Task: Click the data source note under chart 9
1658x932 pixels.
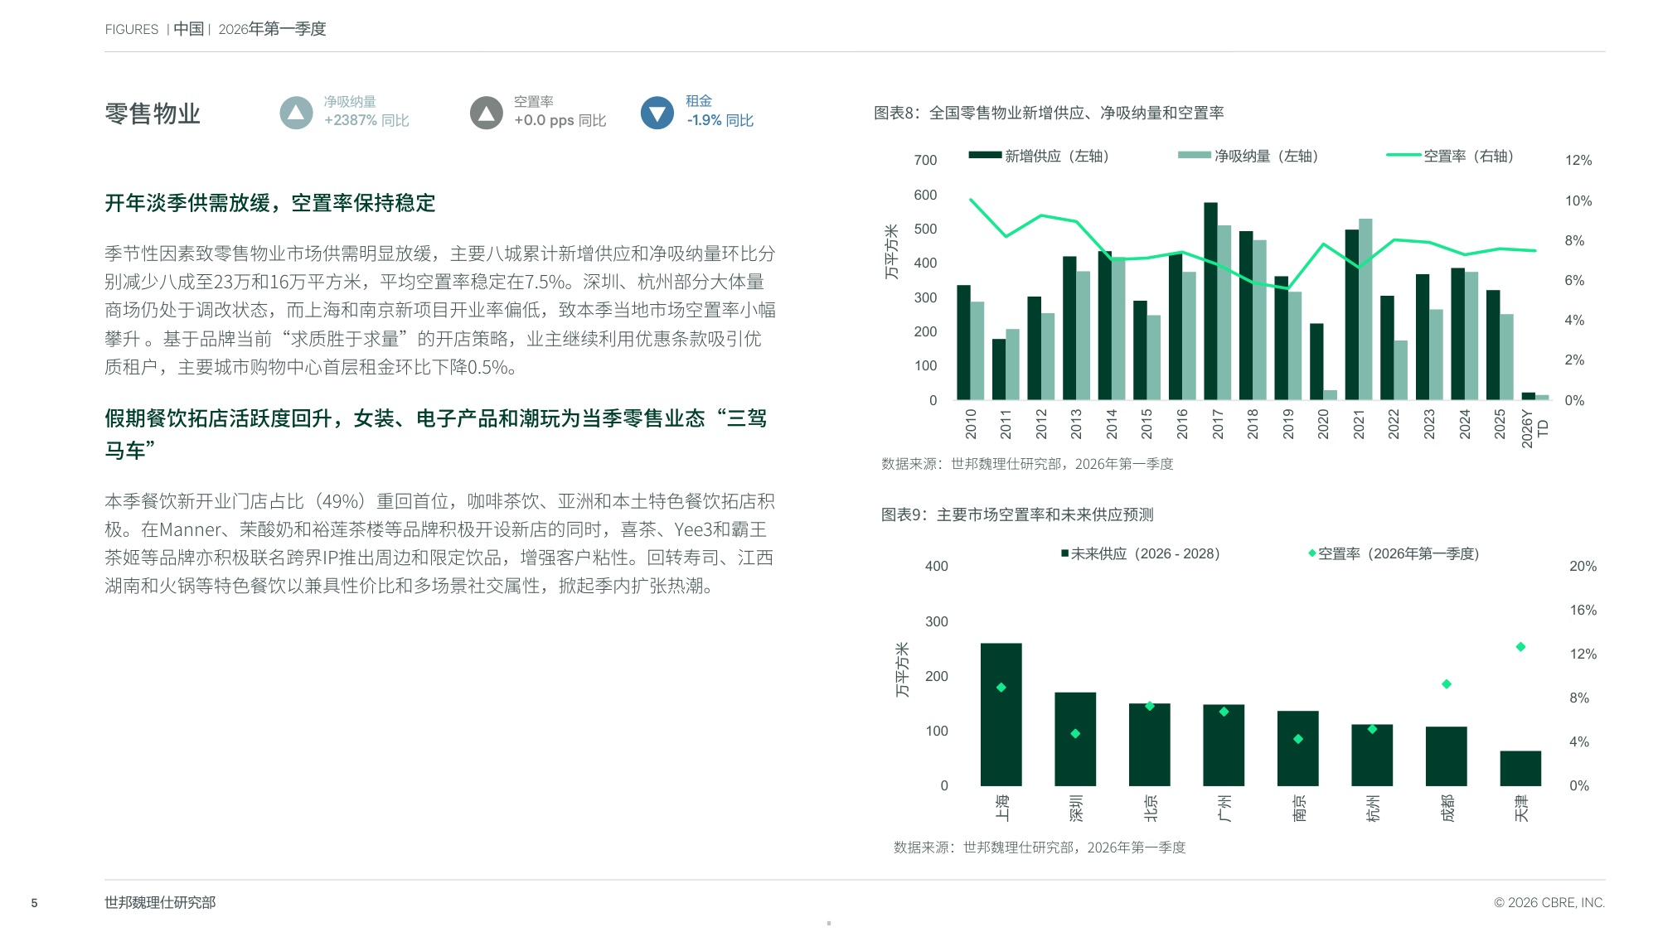Action: click(x=1040, y=847)
